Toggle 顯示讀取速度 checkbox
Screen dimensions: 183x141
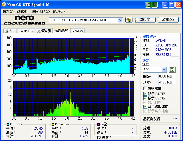point(145,107)
